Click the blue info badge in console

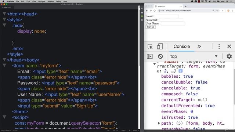[180, 71]
